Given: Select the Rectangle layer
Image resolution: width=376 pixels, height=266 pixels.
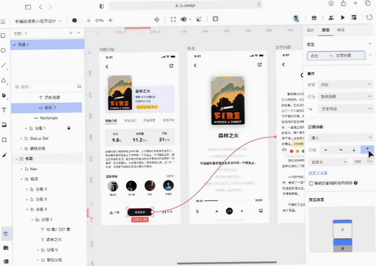Looking at the screenshot, I should 47,118.
